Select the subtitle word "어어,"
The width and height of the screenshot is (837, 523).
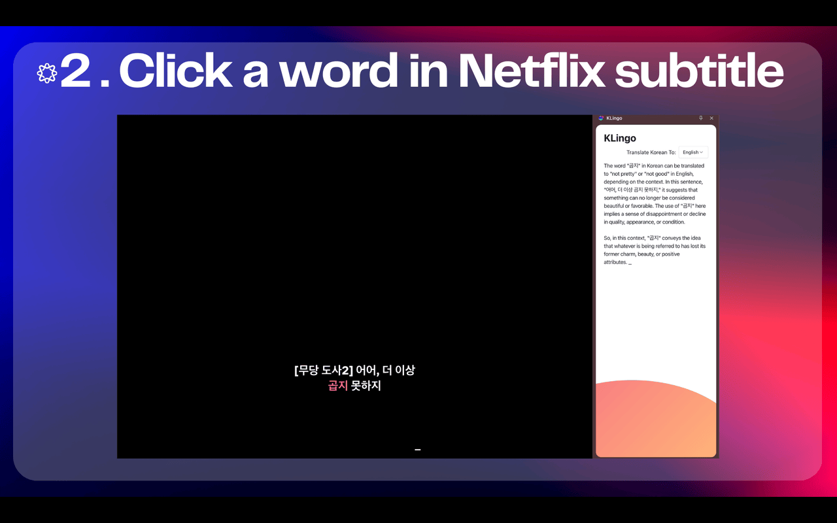point(367,371)
